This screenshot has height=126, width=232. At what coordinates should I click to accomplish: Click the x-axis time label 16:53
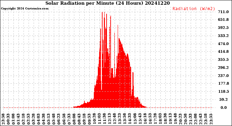click(150, 119)
